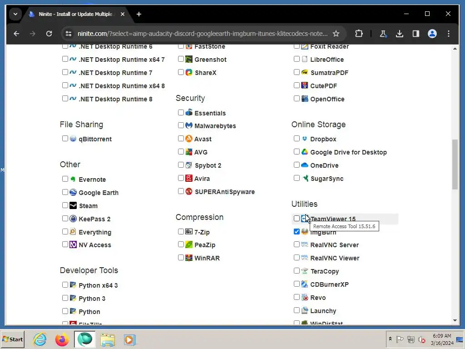Click the CDBurnerXP icon
Viewport: 465px width, 349px height.
305,284
